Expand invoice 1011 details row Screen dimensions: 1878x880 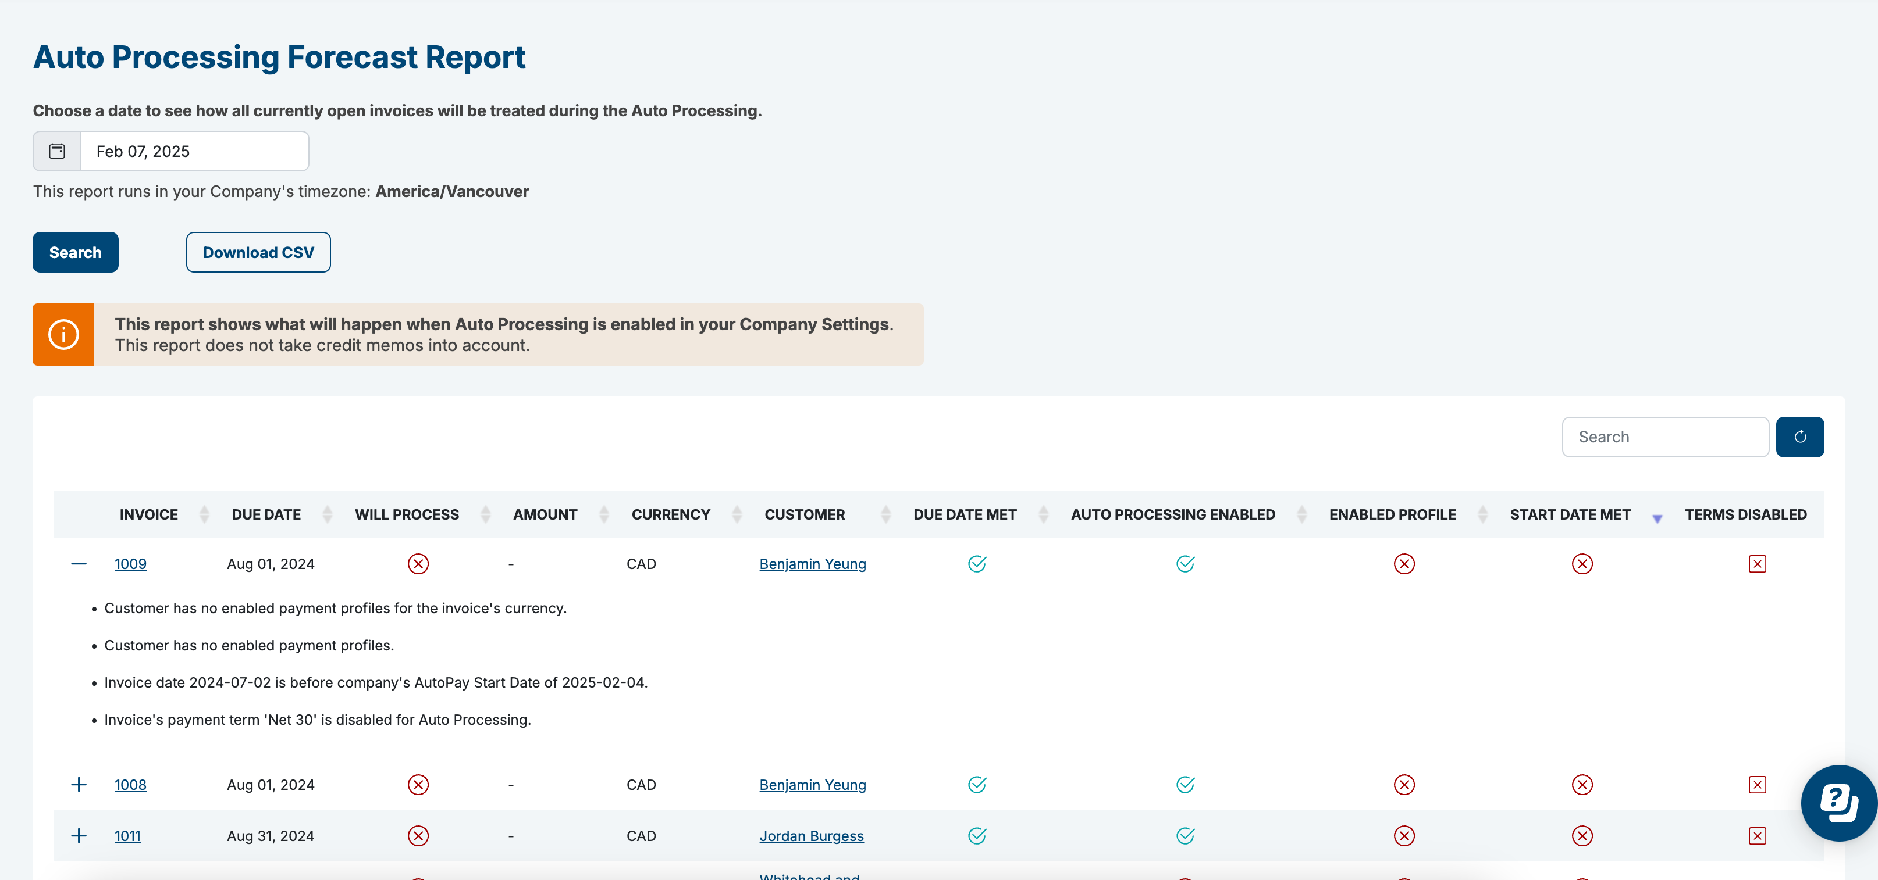pyautogui.click(x=79, y=836)
